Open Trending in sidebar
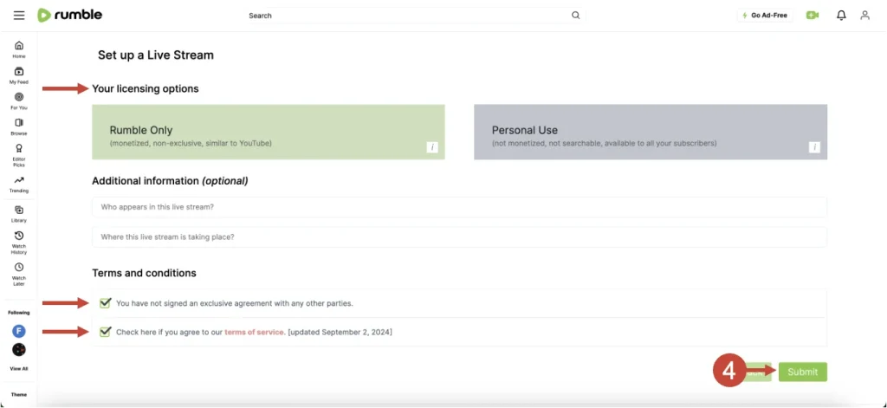 (19, 184)
